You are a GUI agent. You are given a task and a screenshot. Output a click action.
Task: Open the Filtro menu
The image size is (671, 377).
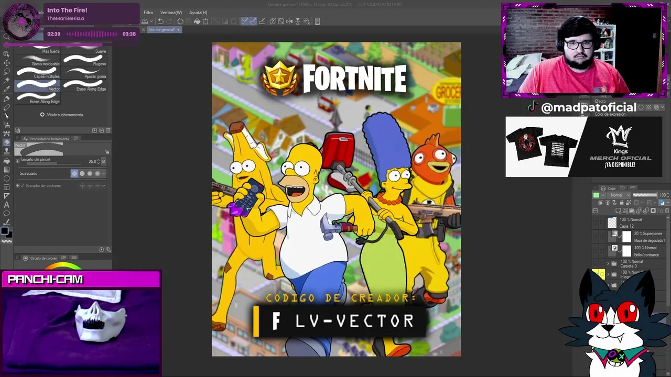click(148, 13)
